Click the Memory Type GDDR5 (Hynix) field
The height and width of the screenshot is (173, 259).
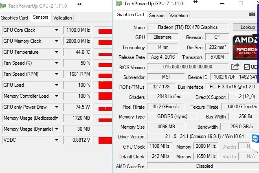[172, 116]
